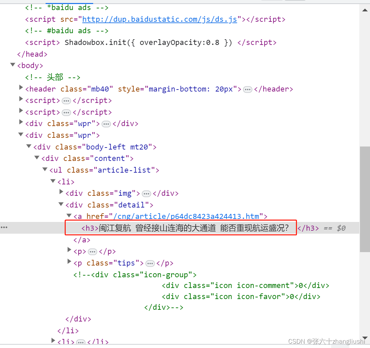The height and width of the screenshot is (348, 370).
Task: Click ellipsis badge in bottom collapsed li
Action: tap(81, 342)
